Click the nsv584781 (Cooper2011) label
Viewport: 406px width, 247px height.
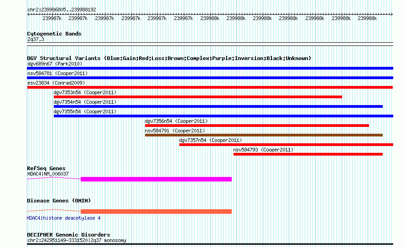[x=57, y=73]
